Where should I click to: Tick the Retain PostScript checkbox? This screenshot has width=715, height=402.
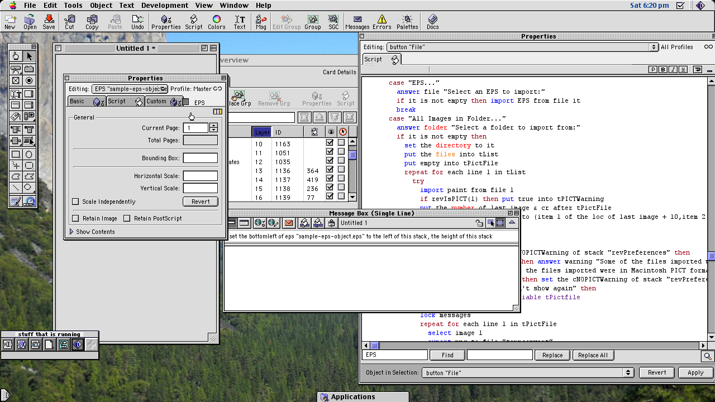[127, 218]
